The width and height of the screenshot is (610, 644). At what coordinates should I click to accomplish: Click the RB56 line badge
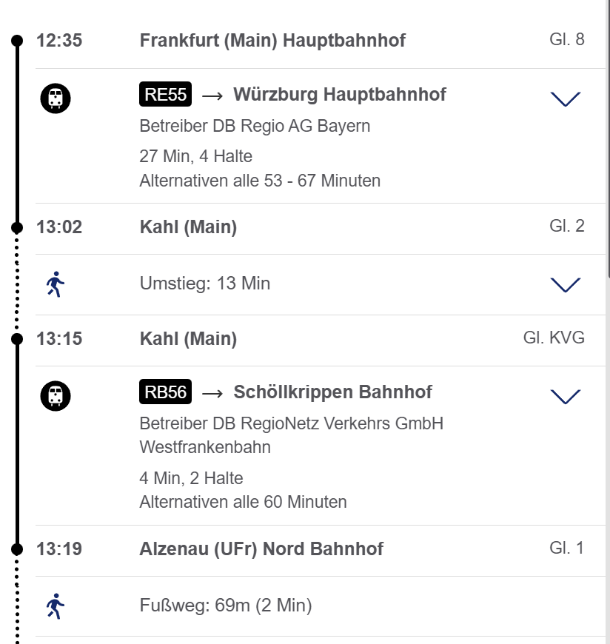click(166, 392)
